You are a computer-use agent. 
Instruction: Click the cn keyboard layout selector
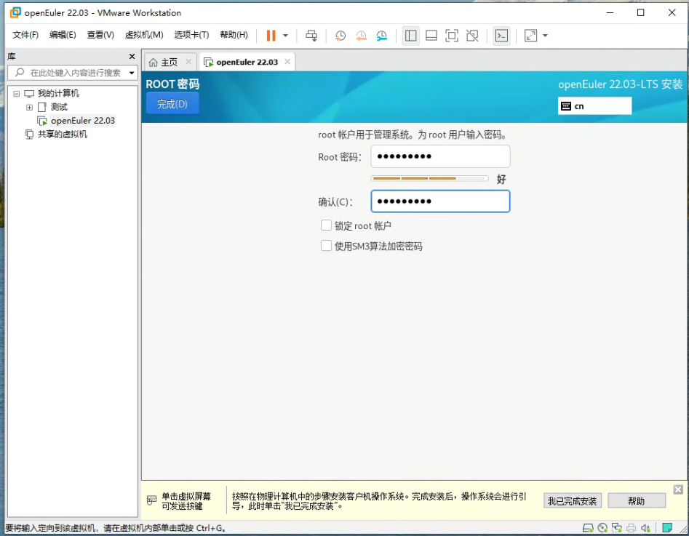(594, 106)
